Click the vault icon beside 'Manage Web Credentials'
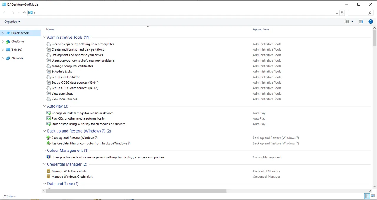The width and height of the screenshot is (377, 200). (x=49, y=171)
